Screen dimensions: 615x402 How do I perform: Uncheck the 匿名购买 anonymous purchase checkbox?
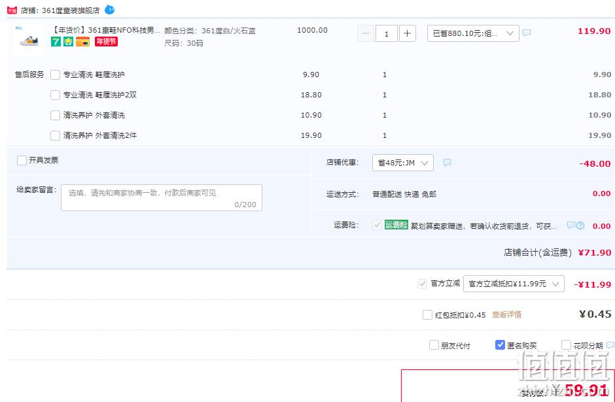click(x=500, y=345)
